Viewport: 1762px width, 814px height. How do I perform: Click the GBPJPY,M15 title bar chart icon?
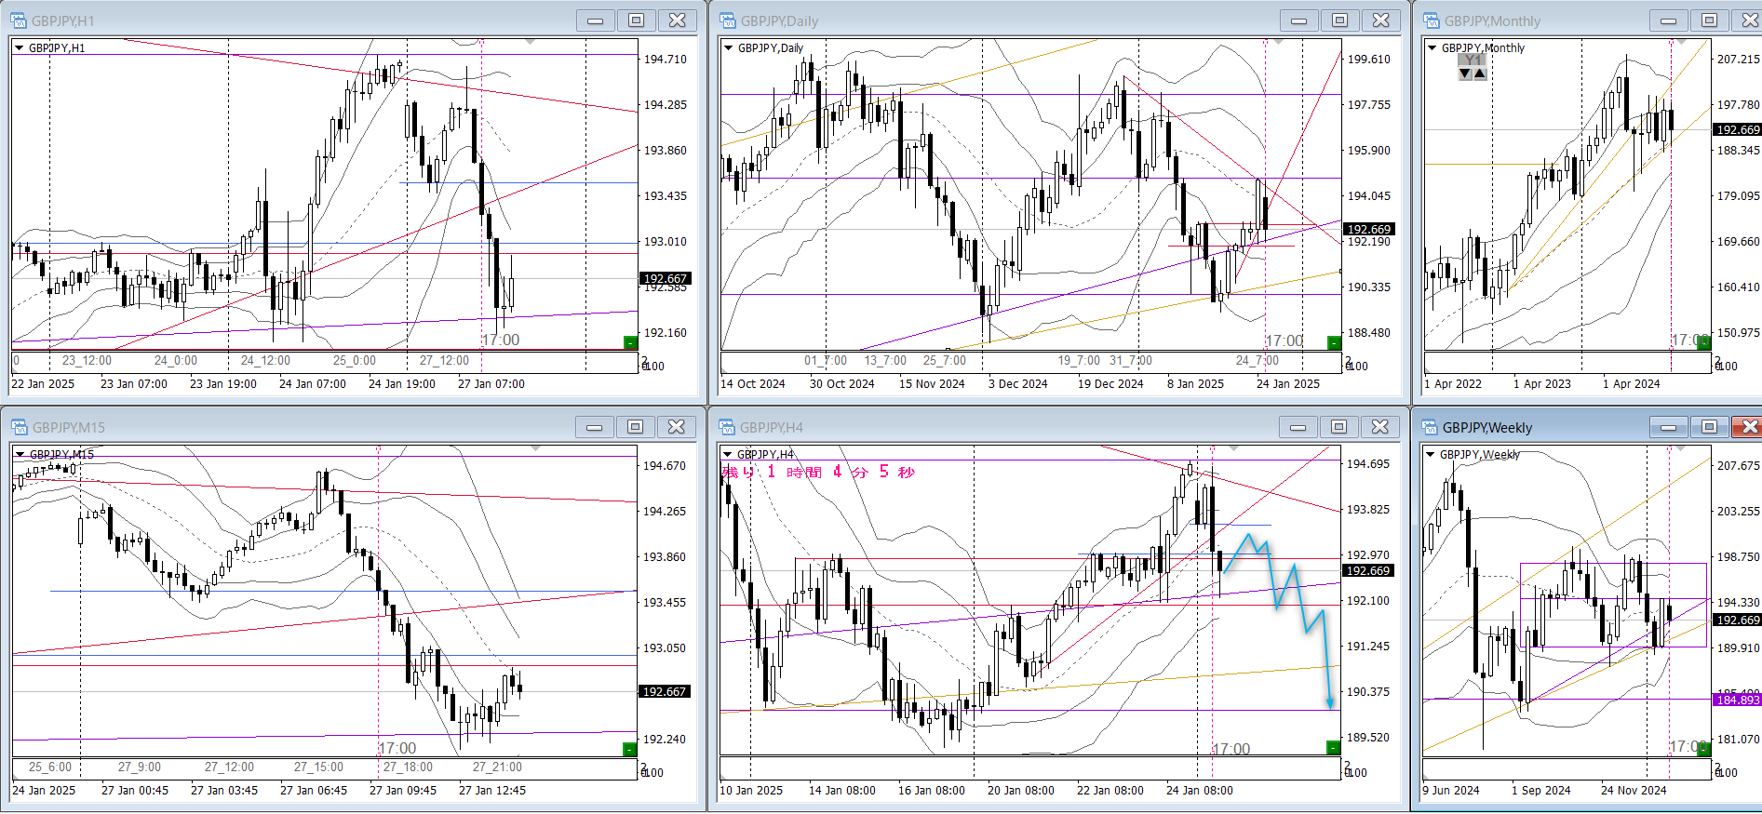(x=19, y=427)
